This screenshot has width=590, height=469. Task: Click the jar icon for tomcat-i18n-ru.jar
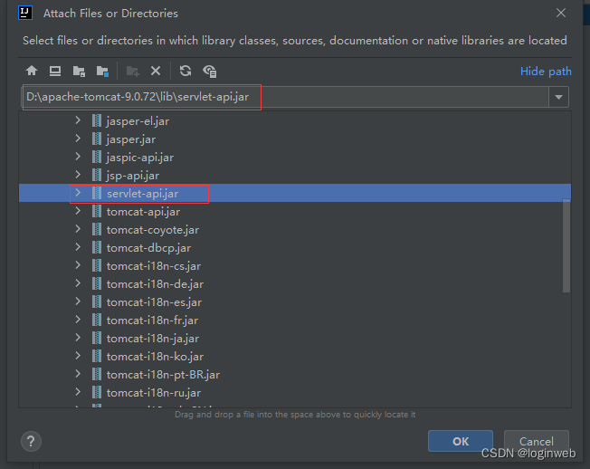97,392
